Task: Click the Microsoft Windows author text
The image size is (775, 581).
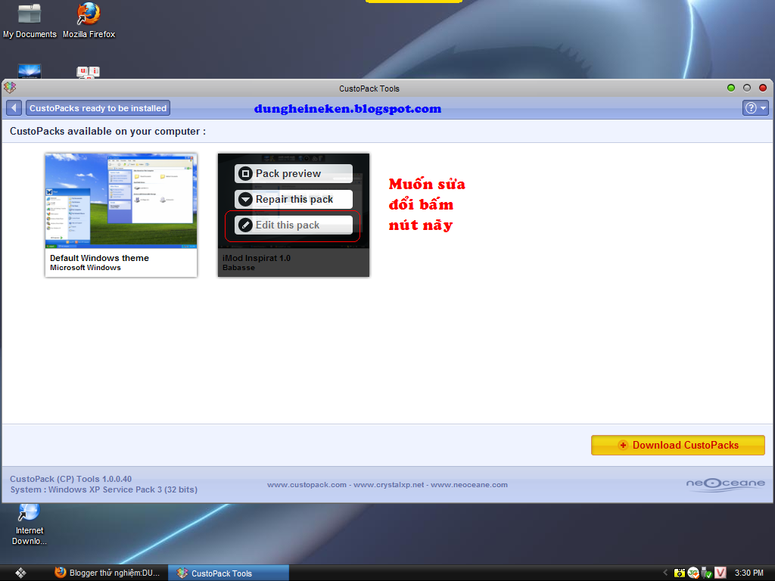Action: 86,268
